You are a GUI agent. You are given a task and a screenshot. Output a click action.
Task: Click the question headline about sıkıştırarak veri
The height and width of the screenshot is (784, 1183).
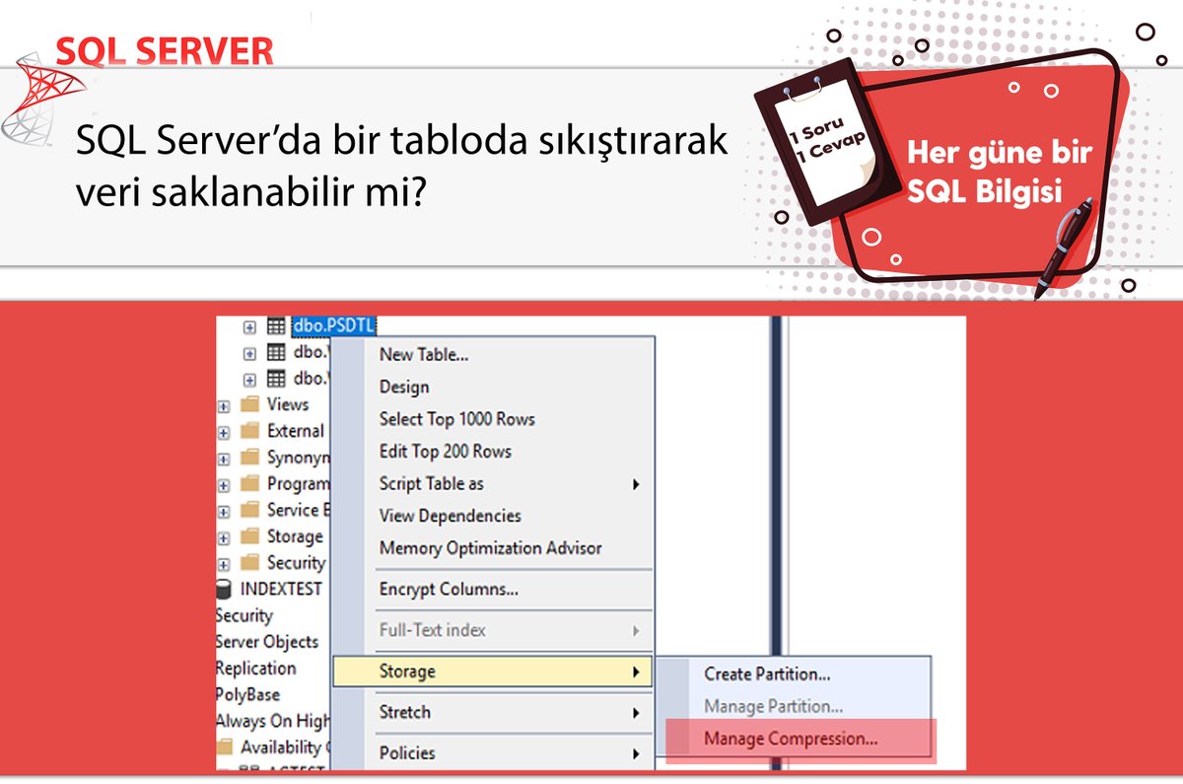(x=402, y=165)
